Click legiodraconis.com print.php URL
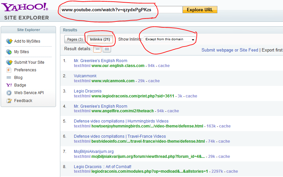The width and height of the screenshot is (283, 177). 133,96
